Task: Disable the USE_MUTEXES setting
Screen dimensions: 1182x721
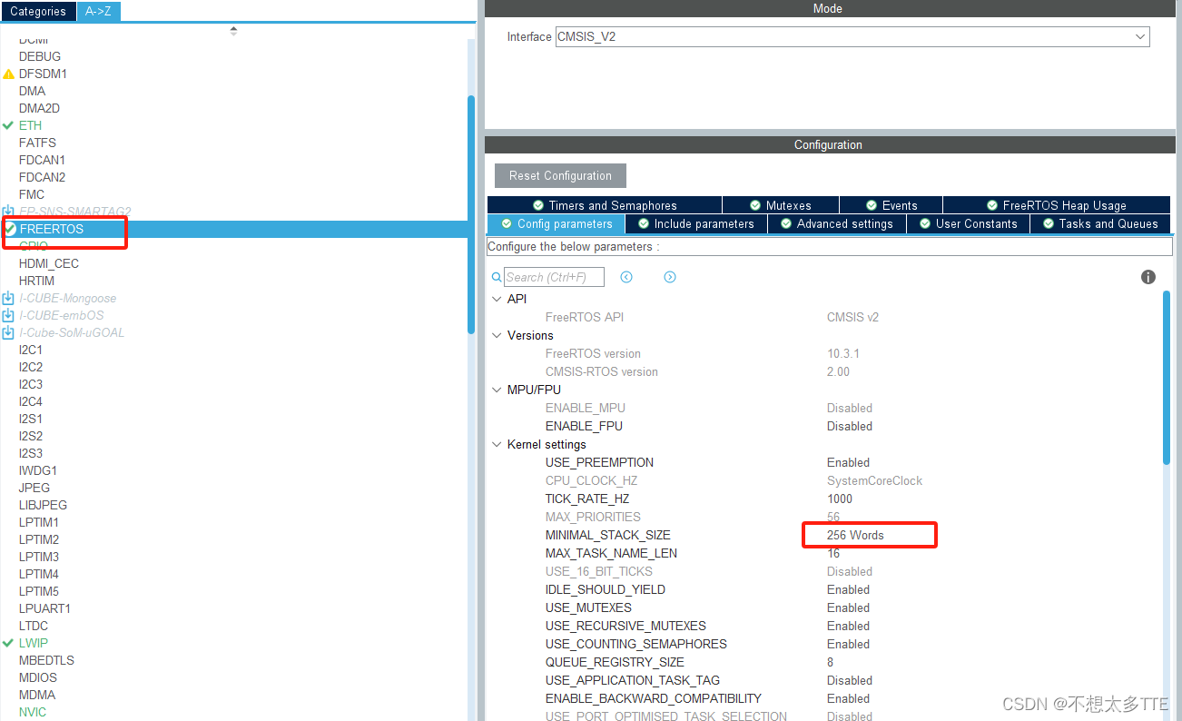Action: [x=848, y=607]
